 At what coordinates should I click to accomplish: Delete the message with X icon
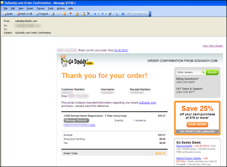pos(89,14)
